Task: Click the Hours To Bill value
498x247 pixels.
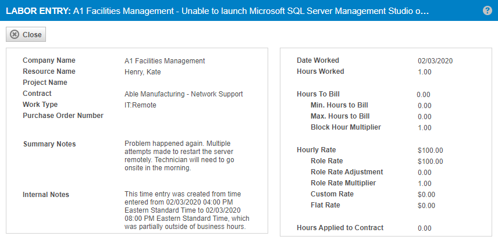Action: 424,95
